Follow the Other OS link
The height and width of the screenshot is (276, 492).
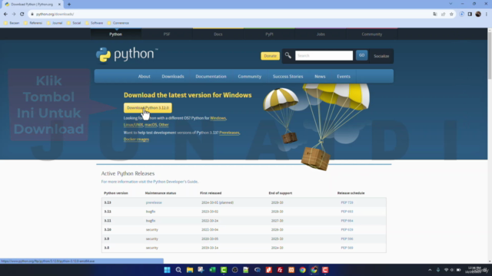click(x=164, y=124)
